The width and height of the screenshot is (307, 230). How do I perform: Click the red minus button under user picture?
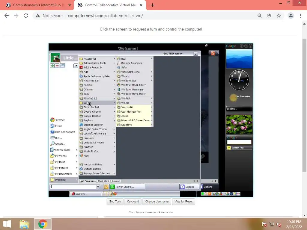(x=57, y=66)
